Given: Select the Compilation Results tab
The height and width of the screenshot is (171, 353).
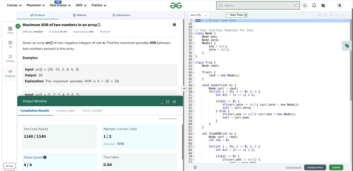Looking at the screenshot, I should 35,110.
